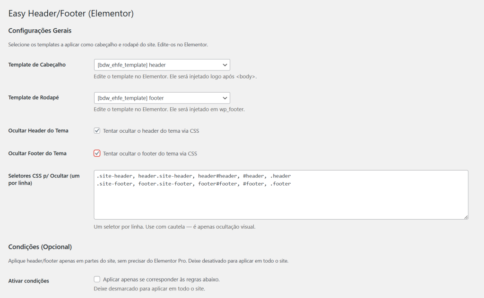Open the Template de Cabeçalho dropdown
Viewport: 484px width, 298px height.
[162, 65]
